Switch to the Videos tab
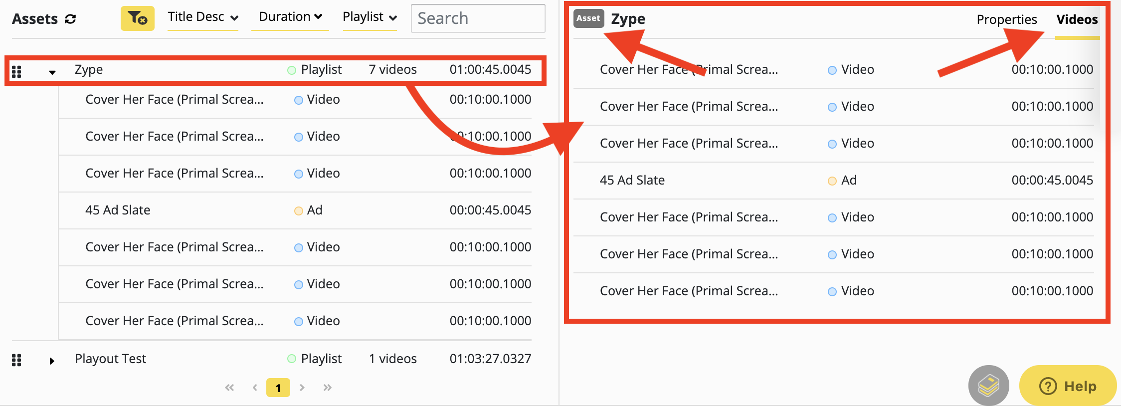The width and height of the screenshot is (1121, 406). [1077, 19]
